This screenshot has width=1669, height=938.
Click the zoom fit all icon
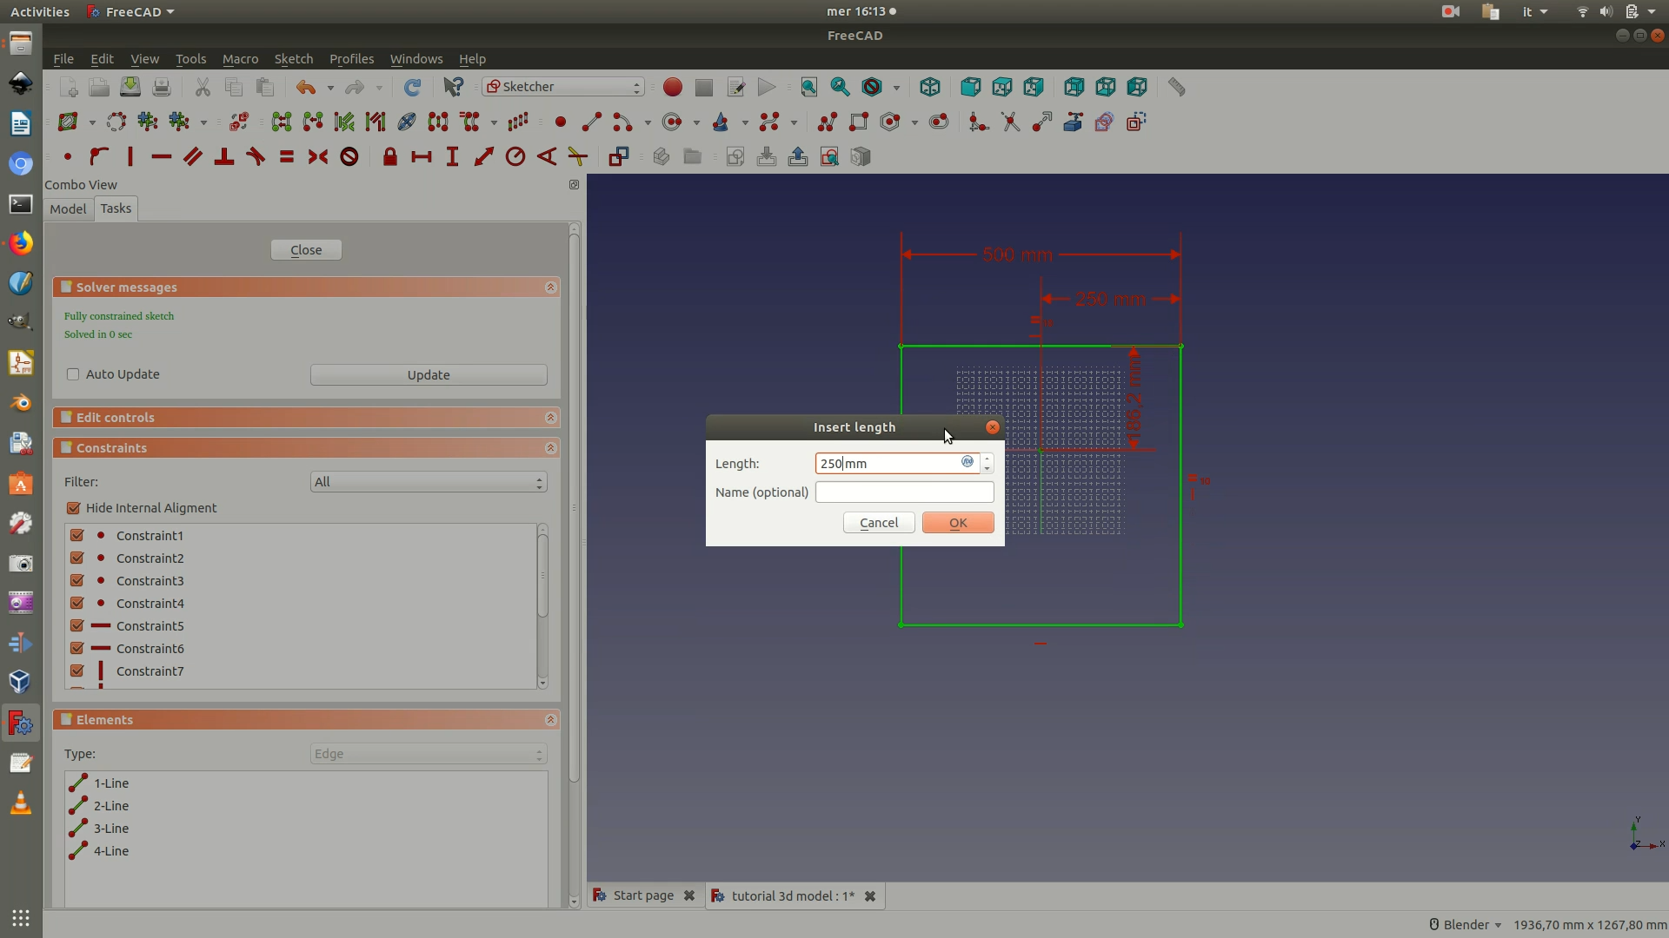pyautogui.click(x=808, y=87)
